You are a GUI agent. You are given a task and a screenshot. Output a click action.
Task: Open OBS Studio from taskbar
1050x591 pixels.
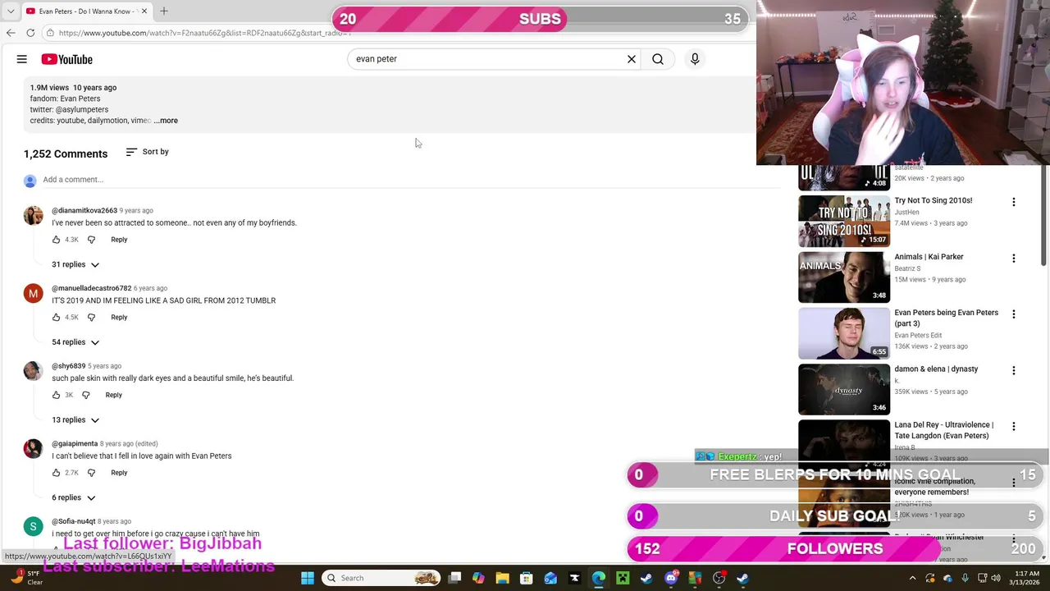pos(719,578)
